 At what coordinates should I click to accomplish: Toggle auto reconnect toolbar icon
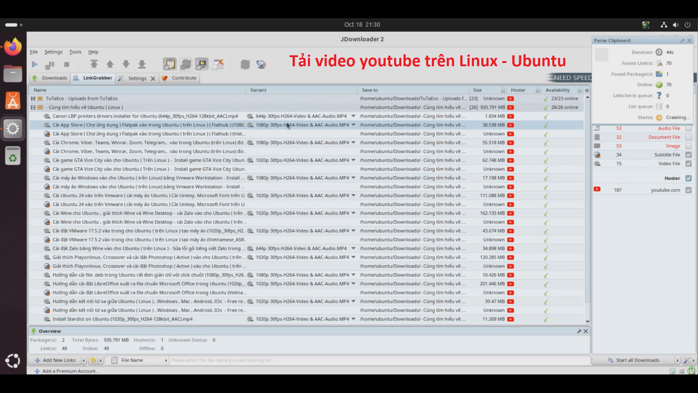(x=185, y=64)
